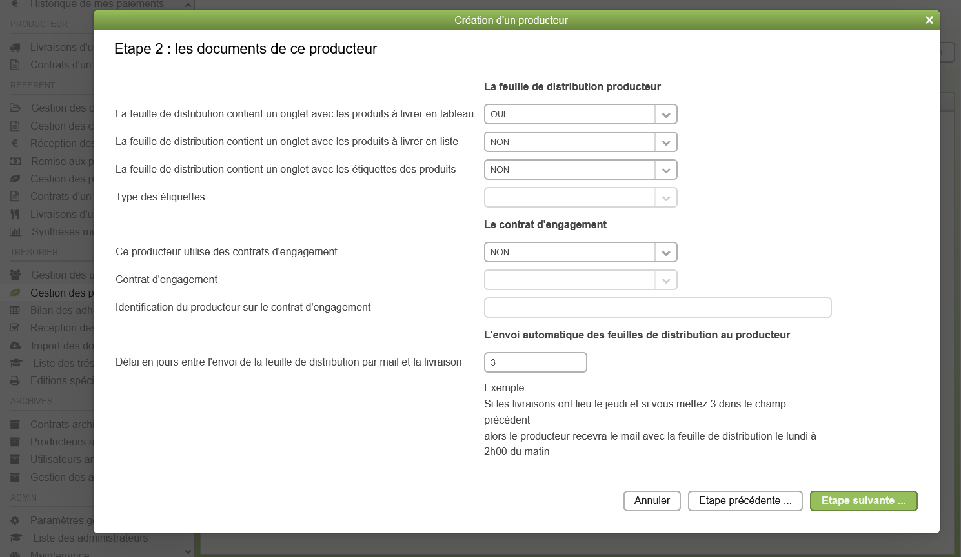Proceed with Etape suivante button

point(864,501)
